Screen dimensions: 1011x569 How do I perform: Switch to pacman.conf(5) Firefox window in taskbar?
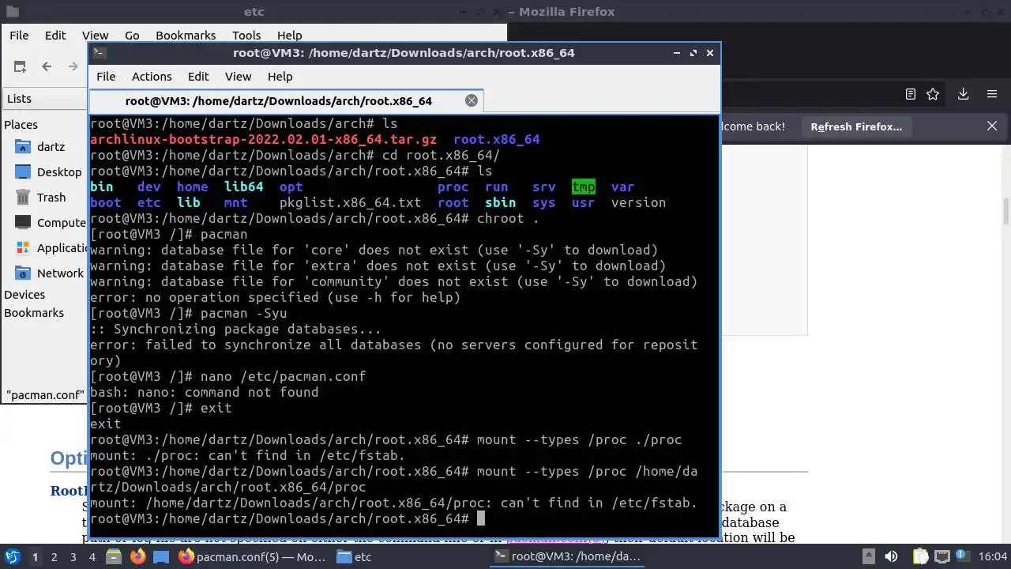(x=252, y=557)
